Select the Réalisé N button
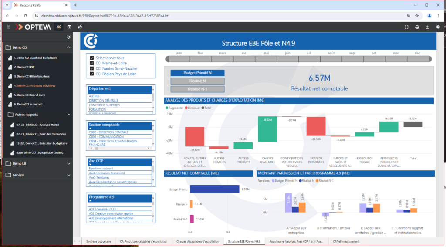Image resolution: width=446 pixels, height=247 pixels. [x=197, y=81]
